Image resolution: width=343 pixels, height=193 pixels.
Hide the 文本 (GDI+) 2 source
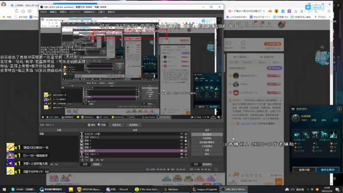(x=181, y=137)
